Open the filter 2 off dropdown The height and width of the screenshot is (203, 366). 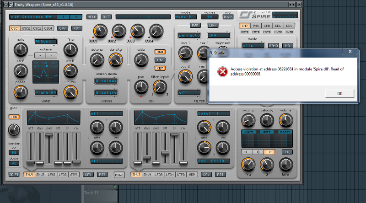click(189, 93)
